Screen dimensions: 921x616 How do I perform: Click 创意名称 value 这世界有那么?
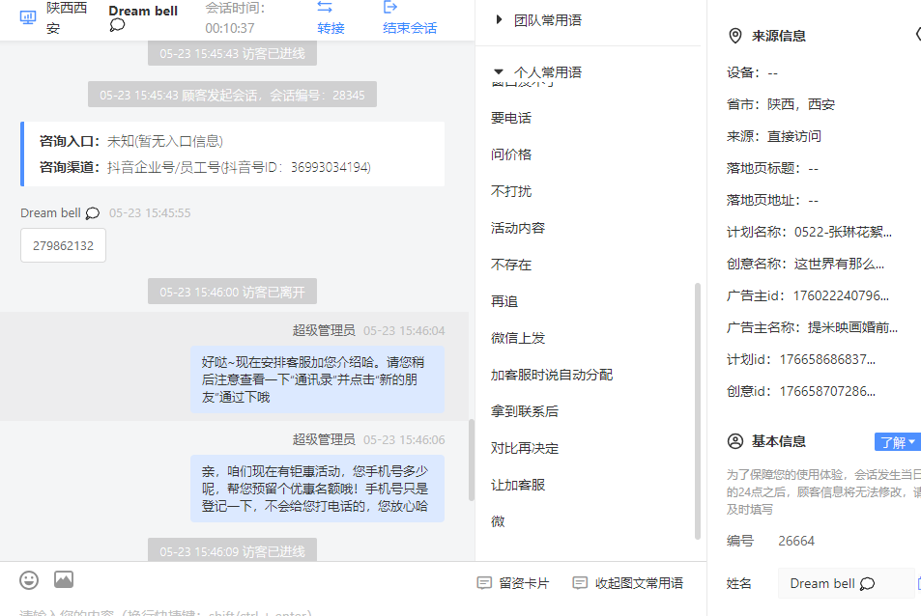pyautogui.click(x=839, y=264)
